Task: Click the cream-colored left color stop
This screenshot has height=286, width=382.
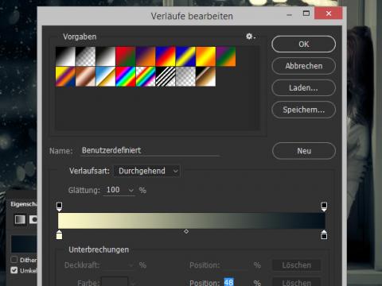Action: [x=59, y=234]
